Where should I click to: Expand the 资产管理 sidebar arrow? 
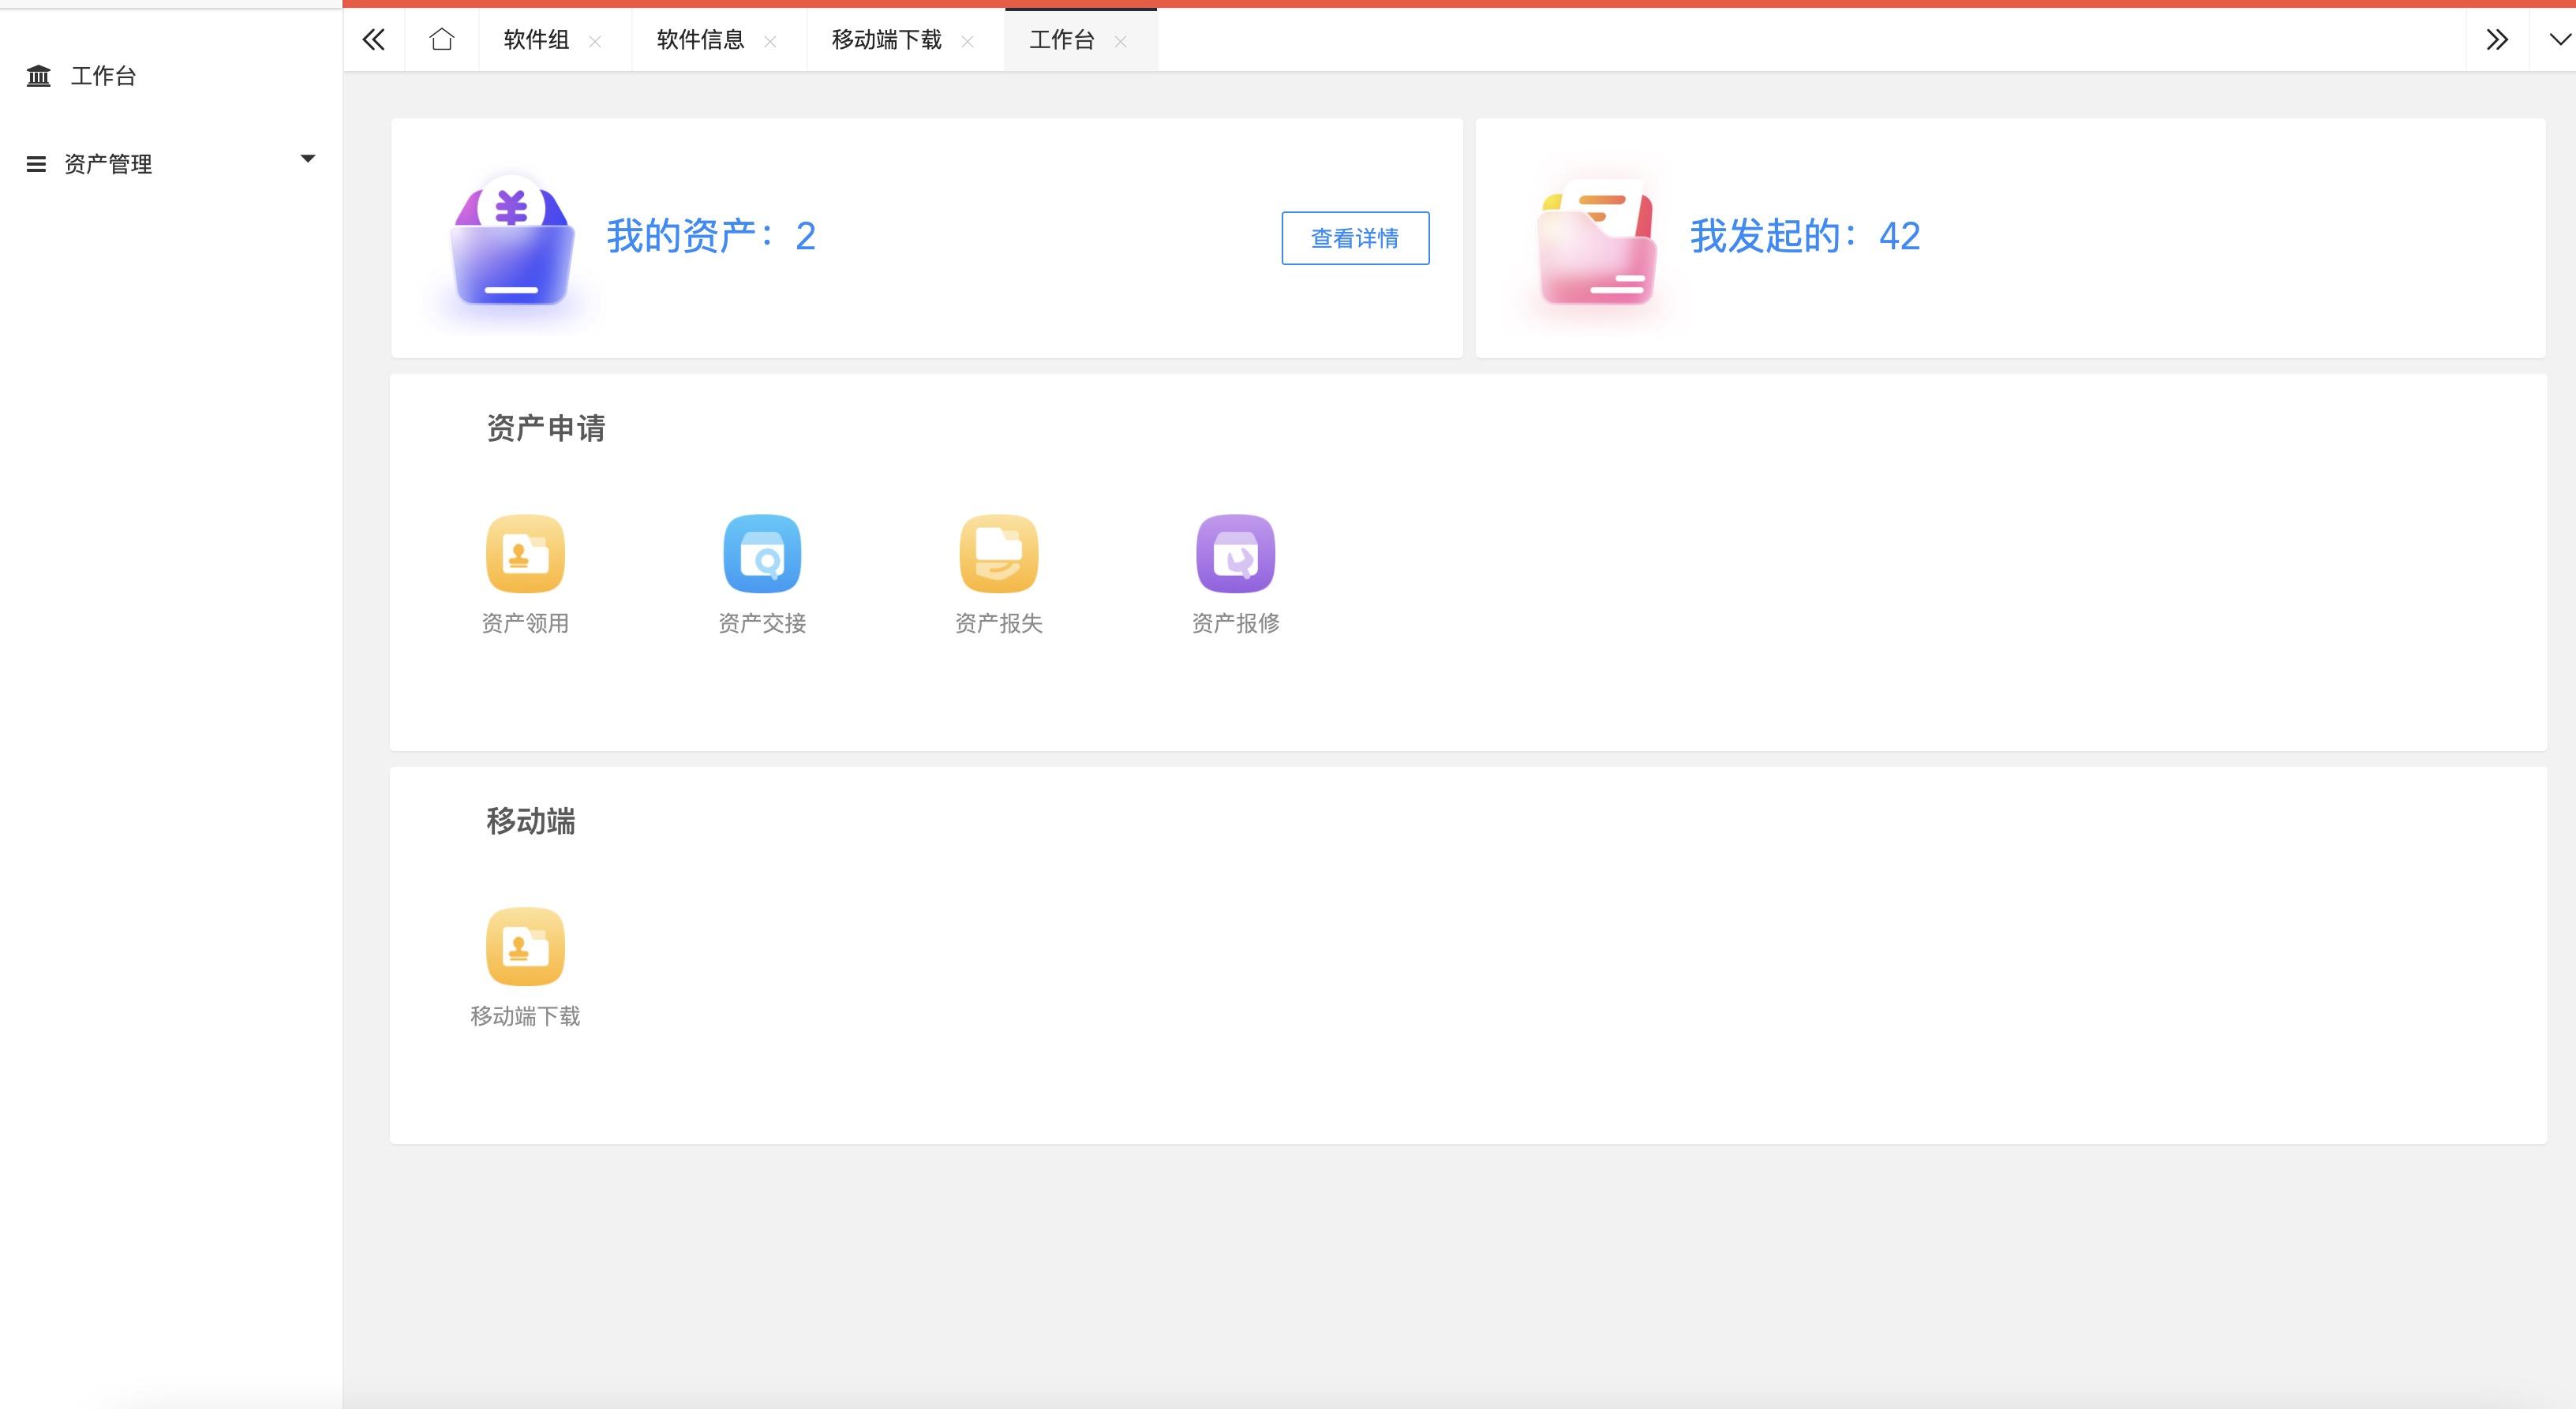click(x=308, y=159)
